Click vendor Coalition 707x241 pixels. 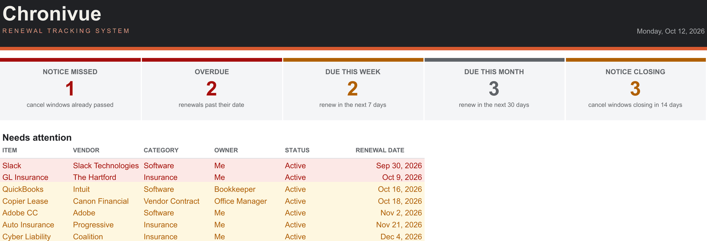click(x=88, y=237)
